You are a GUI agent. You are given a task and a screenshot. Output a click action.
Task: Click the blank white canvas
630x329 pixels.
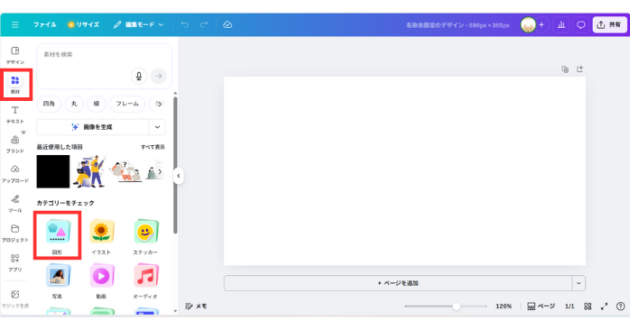[404, 171]
